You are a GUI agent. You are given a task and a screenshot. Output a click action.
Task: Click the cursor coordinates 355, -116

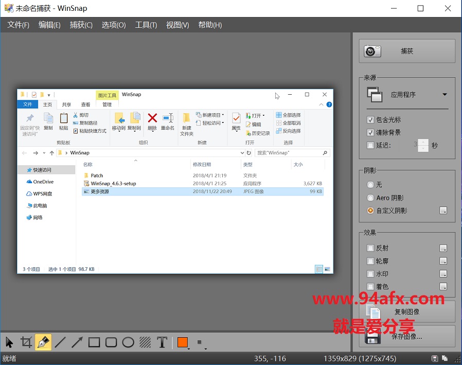coord(270,358)
